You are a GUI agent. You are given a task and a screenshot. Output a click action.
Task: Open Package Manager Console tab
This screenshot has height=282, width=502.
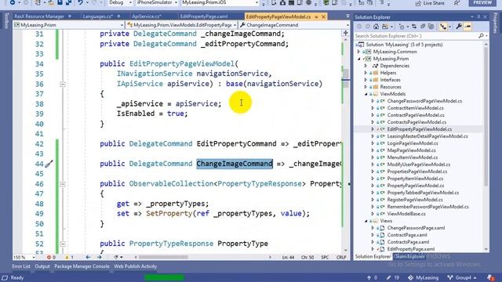(x=82, y=266)
